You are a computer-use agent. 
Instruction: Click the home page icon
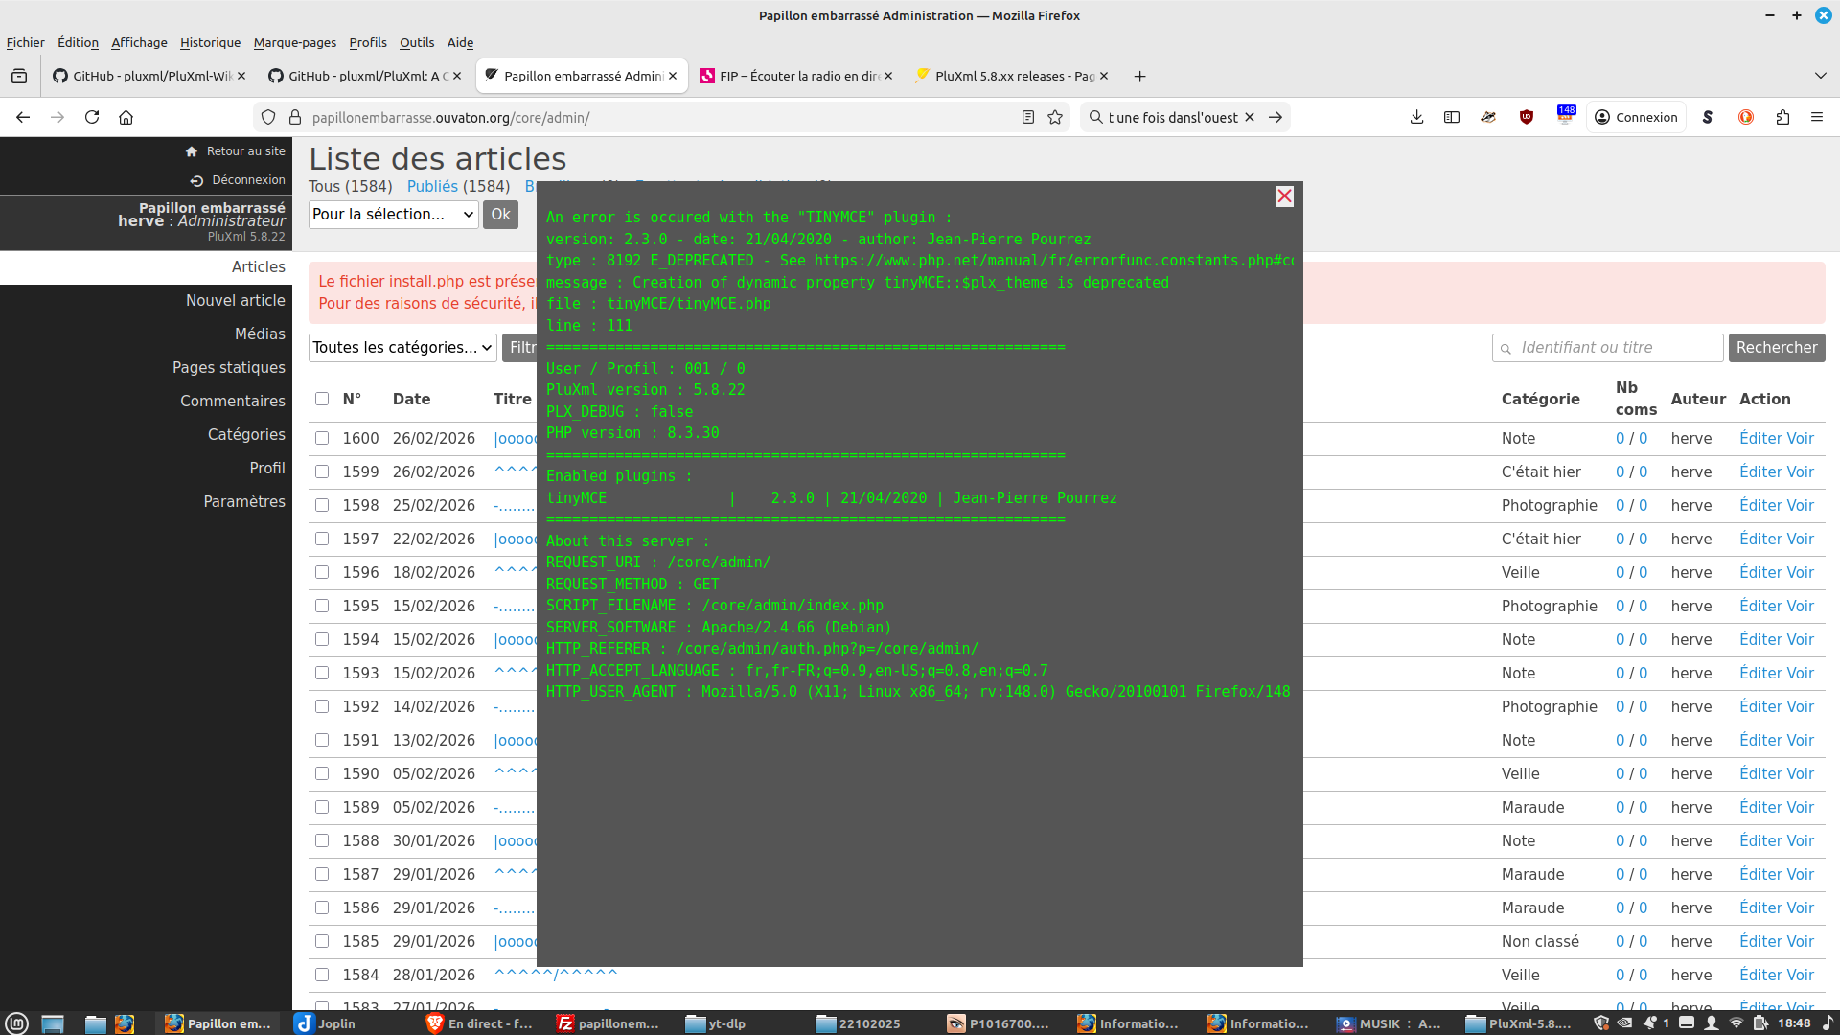click(x=126, y=117)
